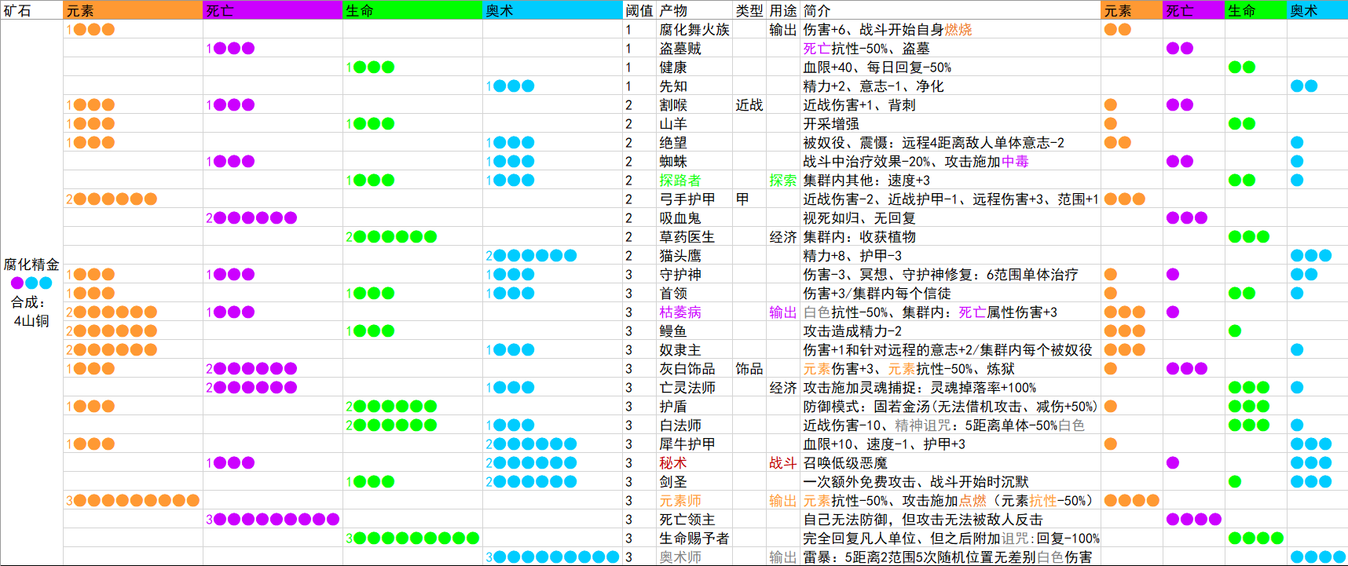Viewport: 1348px width, 566px height.
Task: Click 经济 usage cell in 亡灵法师 row
Action: click(783, 387)
